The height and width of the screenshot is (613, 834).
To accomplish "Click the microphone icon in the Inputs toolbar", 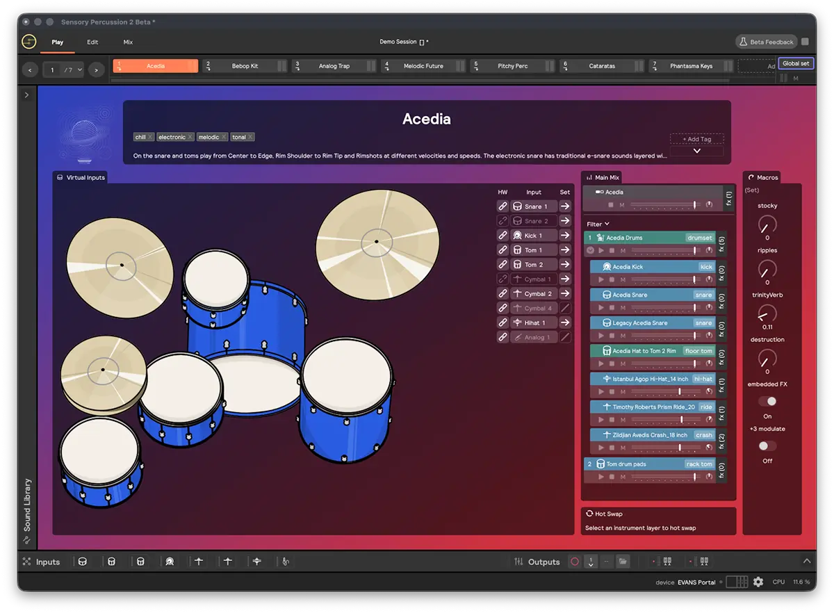I will [x=286, y=561].
